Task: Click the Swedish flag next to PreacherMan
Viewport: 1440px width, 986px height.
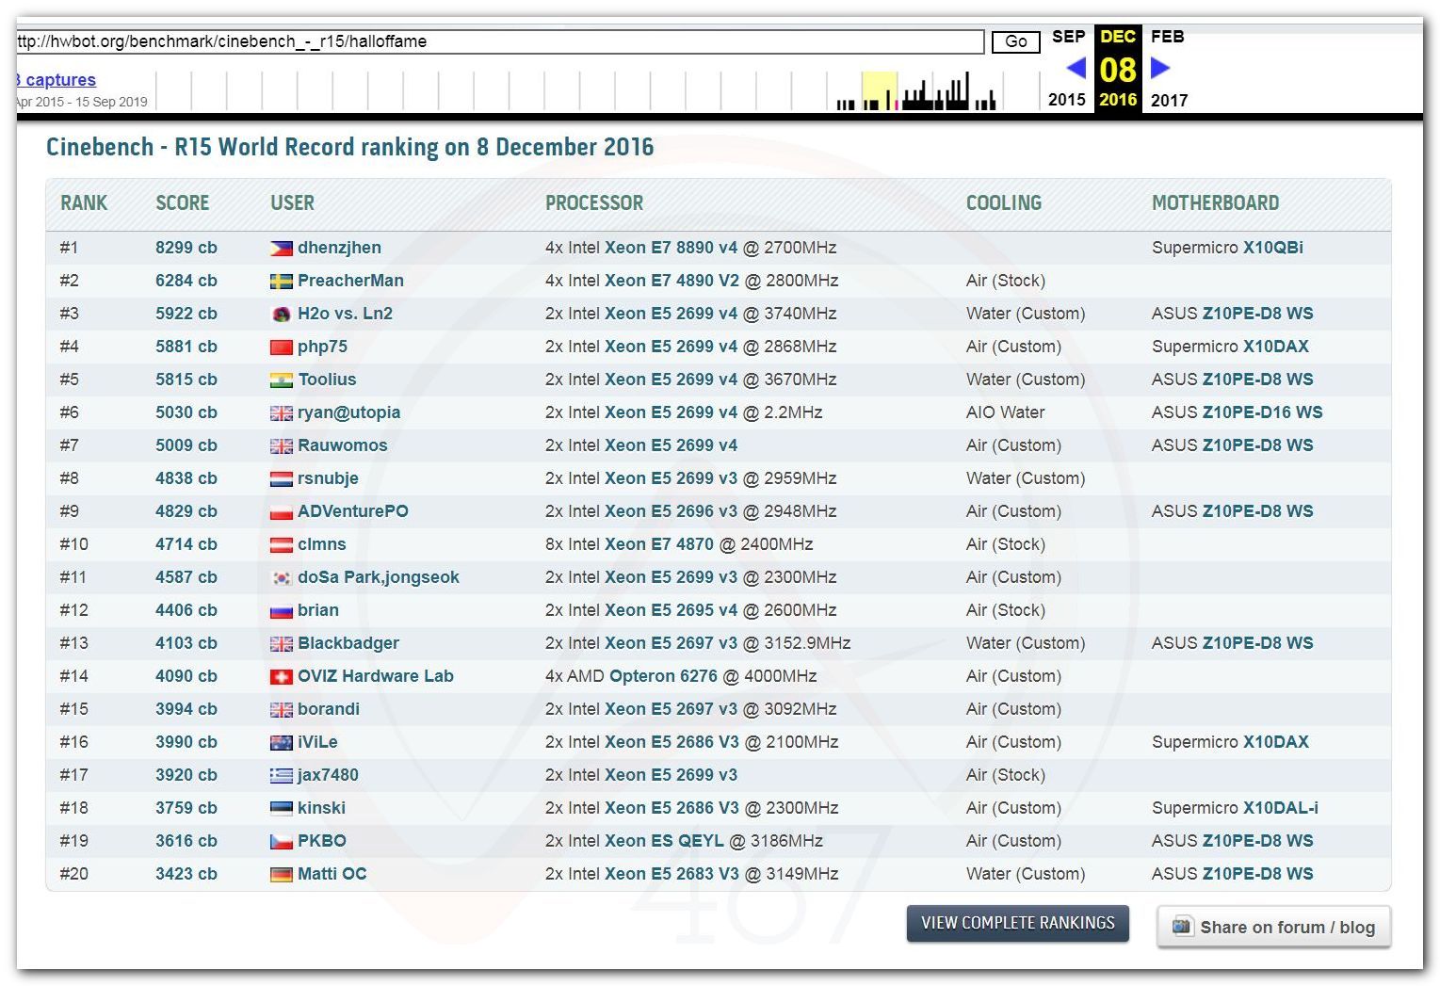Action: pyautogui.click(x=281, y=282)
